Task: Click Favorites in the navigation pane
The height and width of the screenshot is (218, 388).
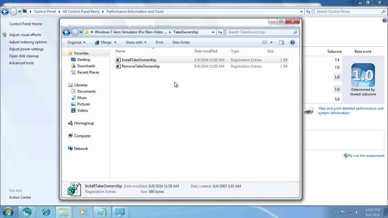Action: [x=81, y=53]
